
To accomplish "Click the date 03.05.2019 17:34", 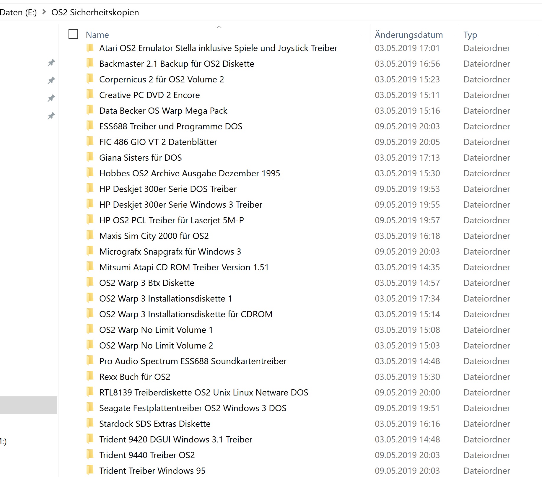I will (x=407, y=298).
